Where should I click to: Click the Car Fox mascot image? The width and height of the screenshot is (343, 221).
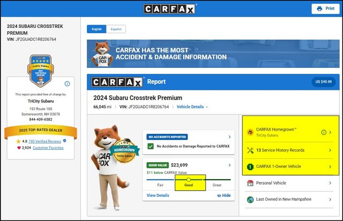point(109,167)
